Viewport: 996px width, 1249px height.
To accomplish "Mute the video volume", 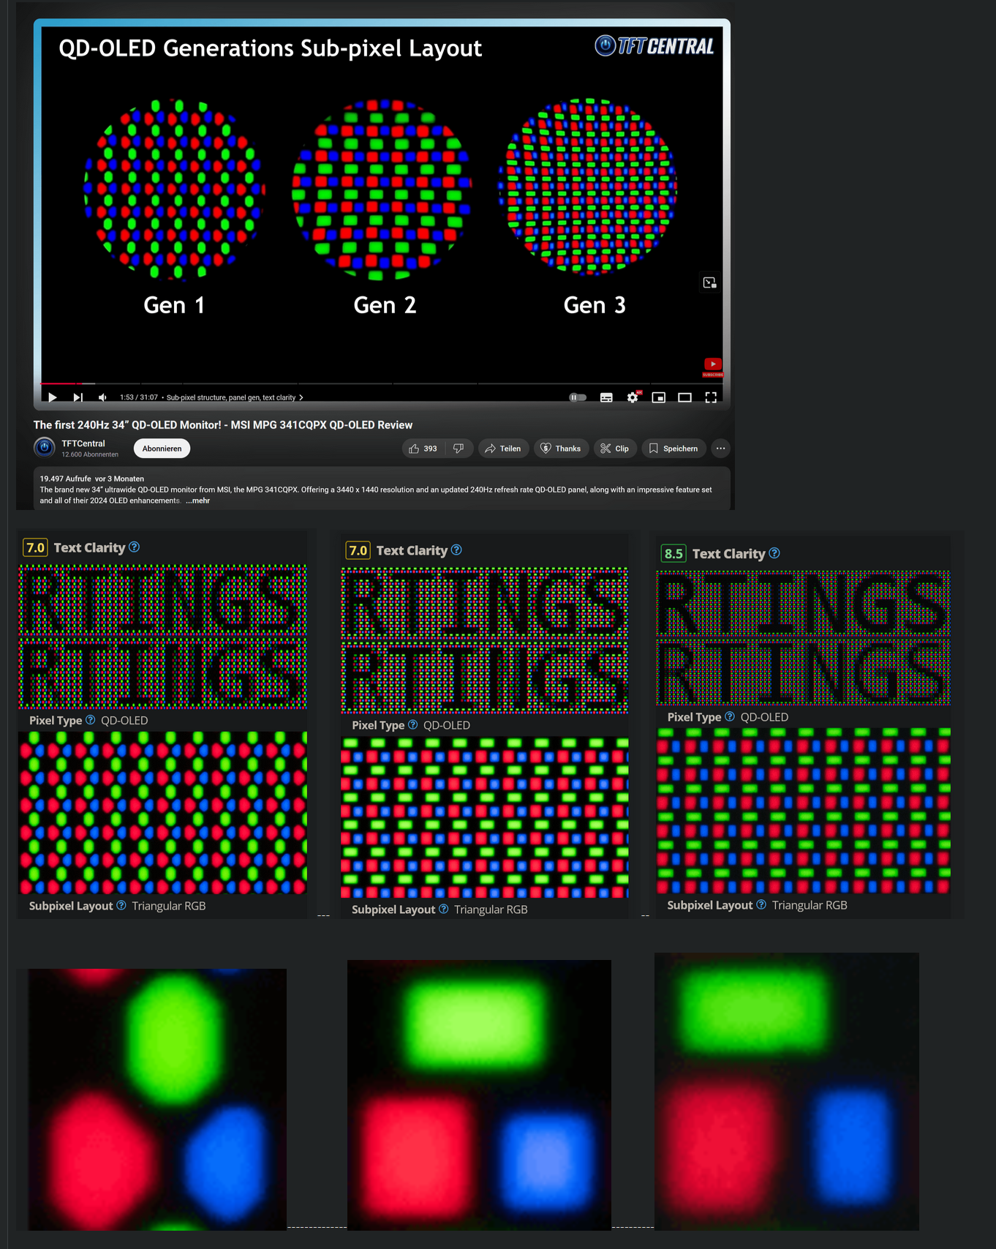I will pos(103,397).
